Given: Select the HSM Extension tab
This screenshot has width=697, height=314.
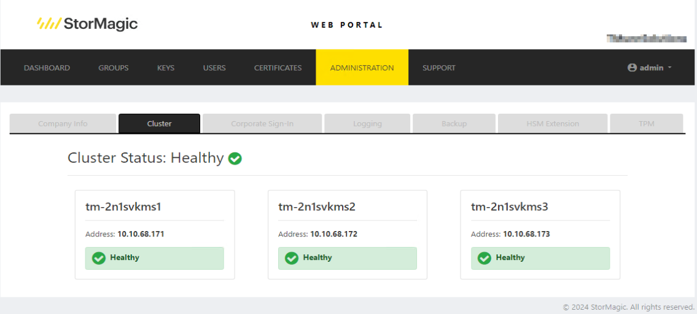Looking at the screenshot, I should [553, 124].
